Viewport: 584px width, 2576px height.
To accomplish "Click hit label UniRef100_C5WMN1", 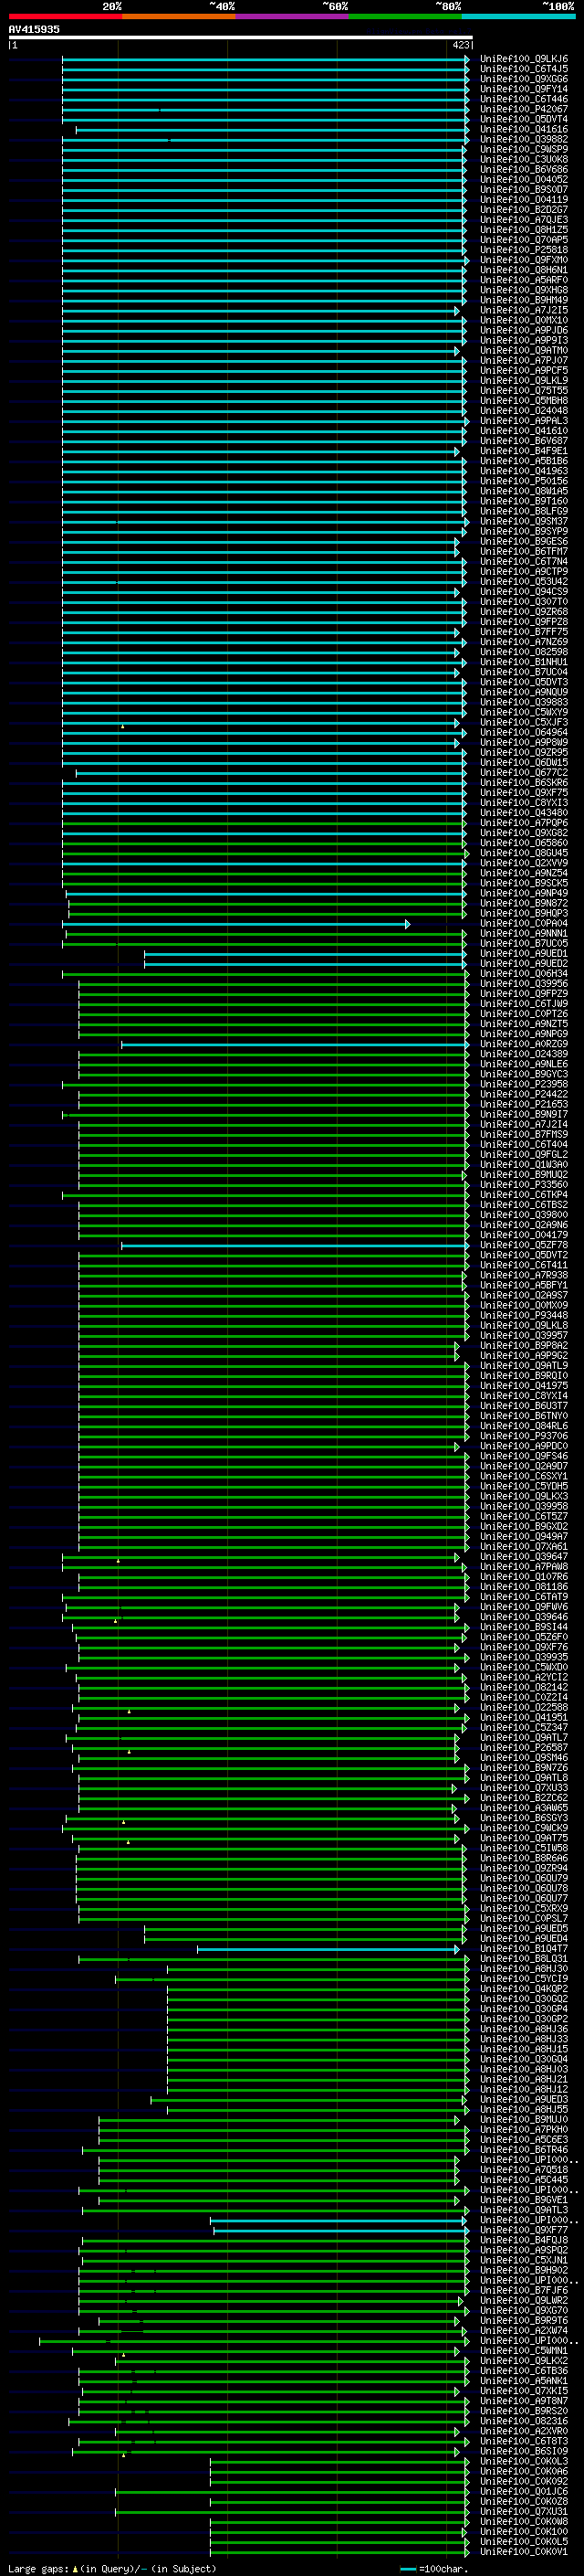I will pos(524,2351).
